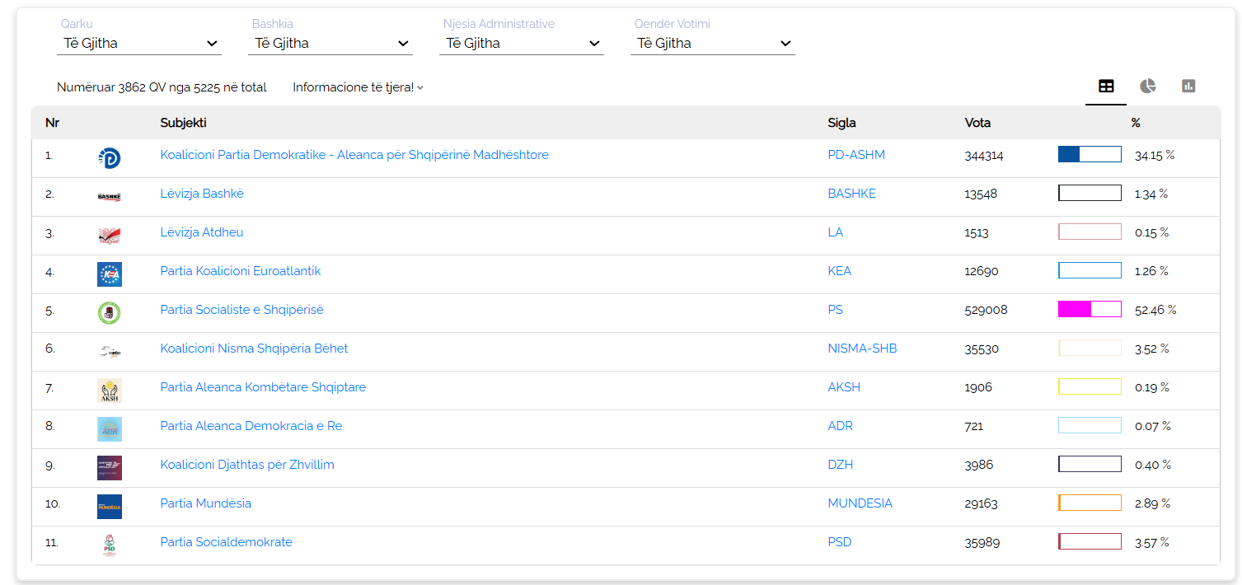Click the NISMA-SHB sigla link
The image size is (1242, 585).
[x=862, y=349]
